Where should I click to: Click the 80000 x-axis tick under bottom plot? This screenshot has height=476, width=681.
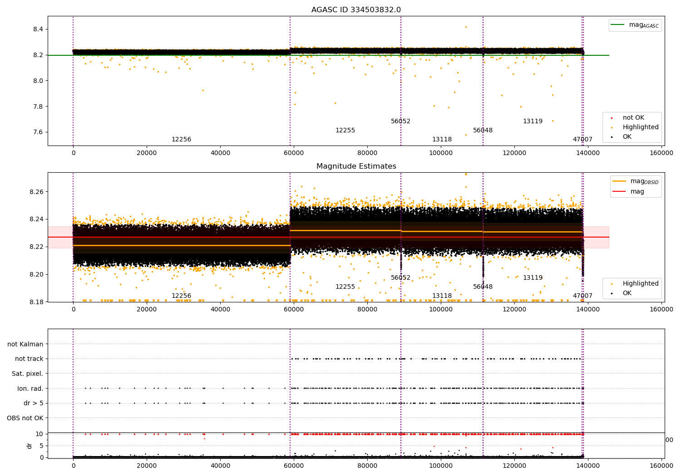[x=367, y=466]
